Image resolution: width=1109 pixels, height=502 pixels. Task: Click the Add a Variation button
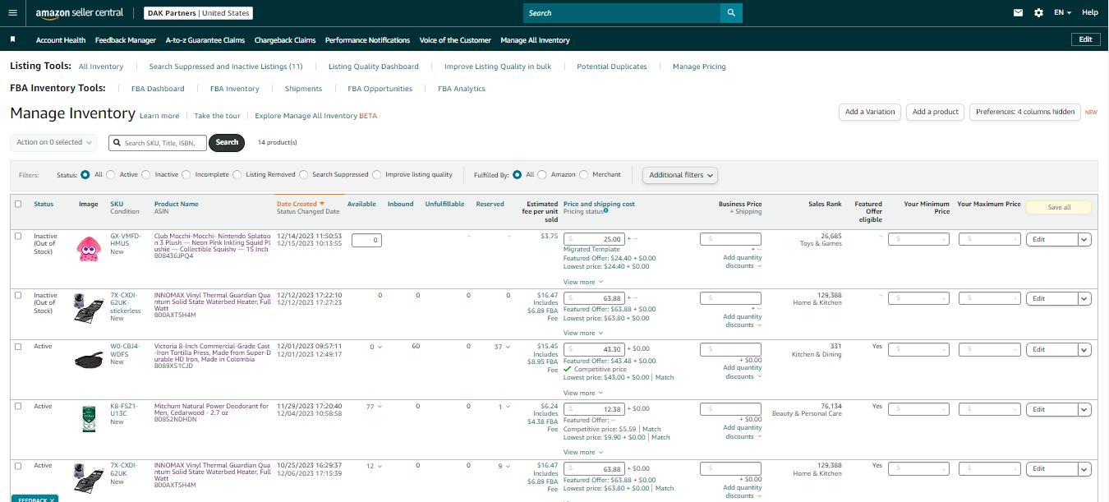[870, 112]
